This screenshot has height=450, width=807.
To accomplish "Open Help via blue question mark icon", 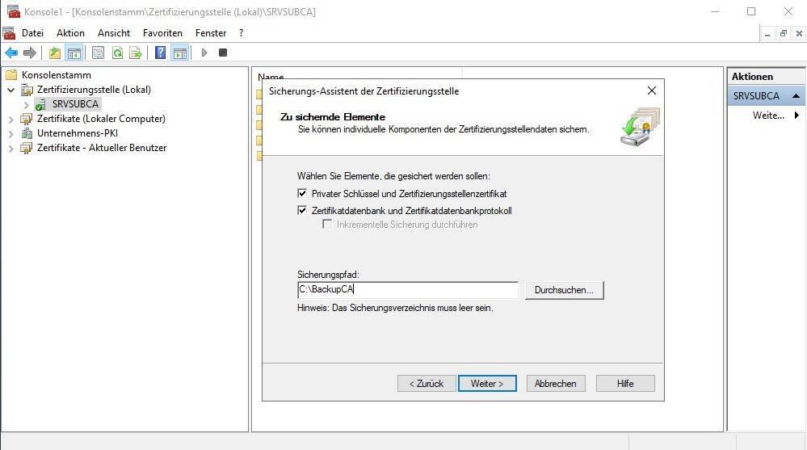I will coord(160,53).
